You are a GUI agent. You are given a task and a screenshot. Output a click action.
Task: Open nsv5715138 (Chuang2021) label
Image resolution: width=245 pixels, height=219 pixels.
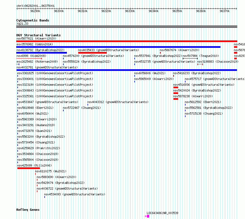pos(204,113)
